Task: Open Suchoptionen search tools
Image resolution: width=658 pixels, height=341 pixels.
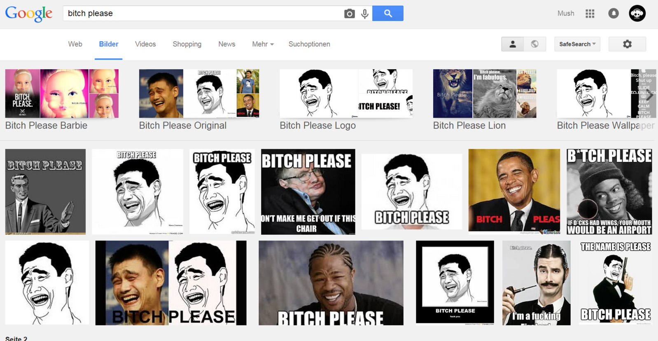Action: 309,44
